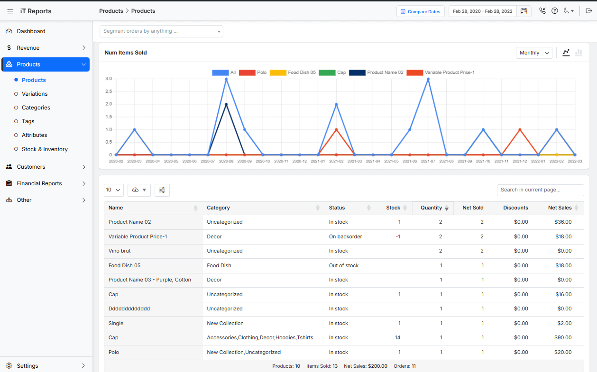The height and width of the screenshot is (372, 597).
Task: Toggle the Product Name 02 legend series
Action: [377, 73]
